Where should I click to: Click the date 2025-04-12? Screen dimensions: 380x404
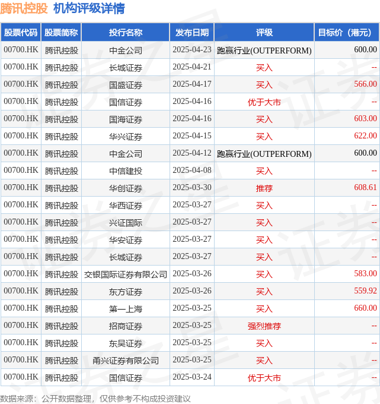point(192,153)
